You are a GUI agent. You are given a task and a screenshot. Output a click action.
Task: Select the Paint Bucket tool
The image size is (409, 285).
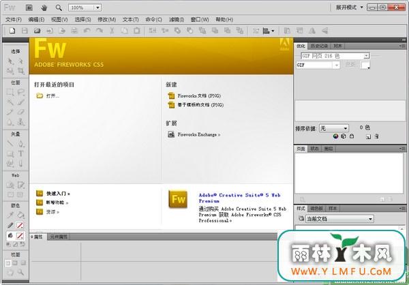(x=20, y=215)
